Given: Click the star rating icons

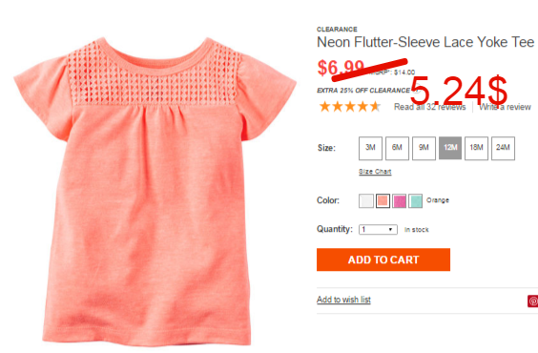Looking at the screenshot, I should pyautogui.click(x=350, y=107).
